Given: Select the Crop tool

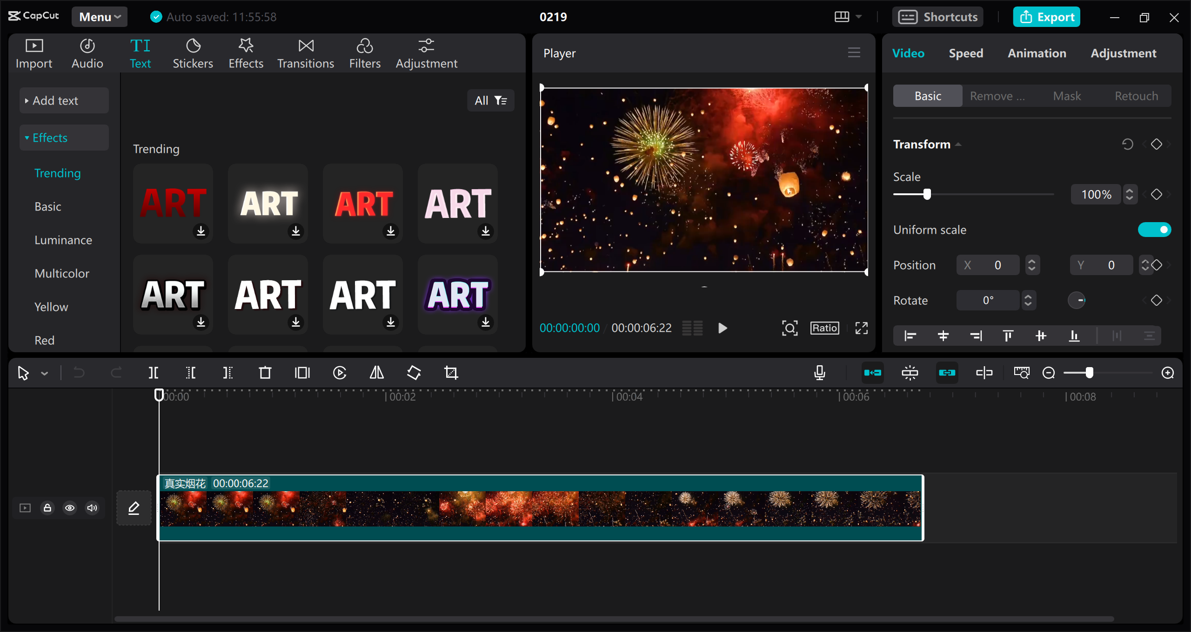Looking at the screenshot, I should coord(452,372).
